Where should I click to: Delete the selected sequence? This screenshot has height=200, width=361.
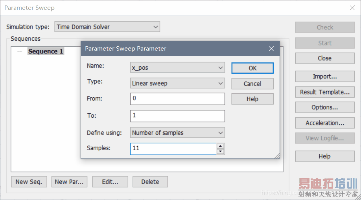pyautogui.click(x=150, y=182)
